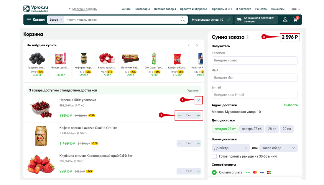Image resolution: width=324 pixels, height=185 pixels.
Task: Click the info icon next to Сумма заказа
Action: click(247, 37)
